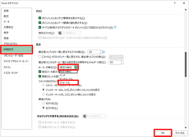Click the vertical scrollbar thumb
189x137 pixels.
(x=186, y=64)
